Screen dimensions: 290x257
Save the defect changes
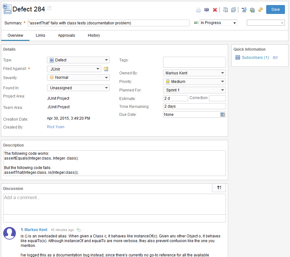(275, 9)
